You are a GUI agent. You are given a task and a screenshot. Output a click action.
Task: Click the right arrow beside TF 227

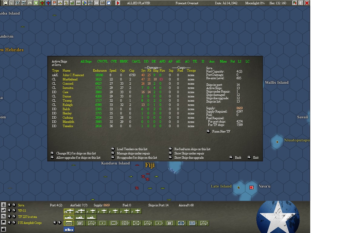pyautogui.click(x=14, y=217)
